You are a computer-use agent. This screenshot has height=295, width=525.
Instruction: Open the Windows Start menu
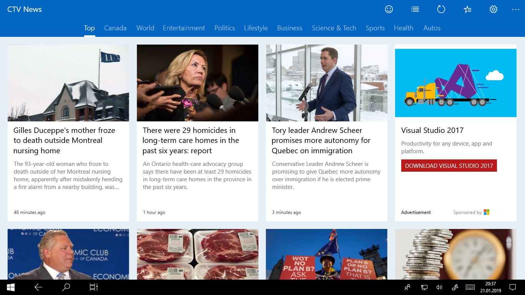(x=11, y=287)
